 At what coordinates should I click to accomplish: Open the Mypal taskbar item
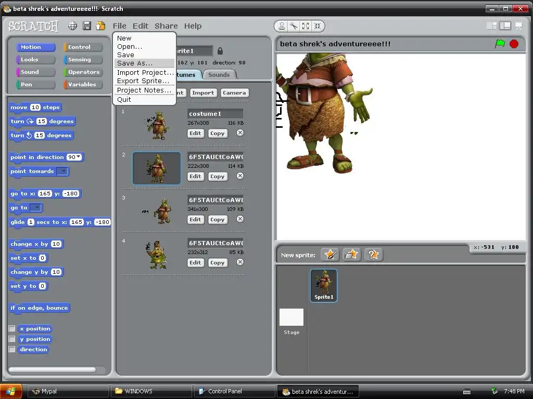pyautogui.click(x=68, y=391)
